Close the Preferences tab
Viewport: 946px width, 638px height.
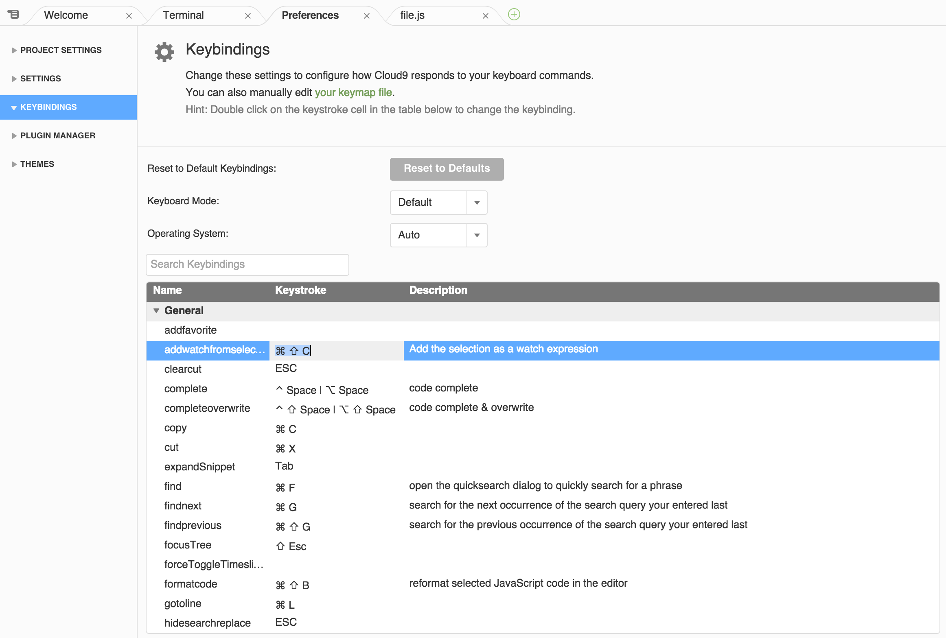click(367, 16)
